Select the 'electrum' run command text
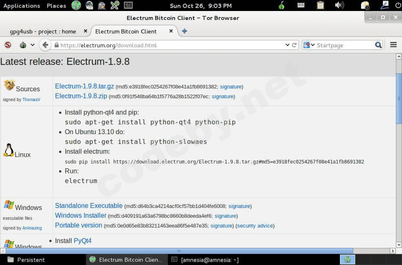This screenshot has width=402, height=265. [x=81, y=181]
